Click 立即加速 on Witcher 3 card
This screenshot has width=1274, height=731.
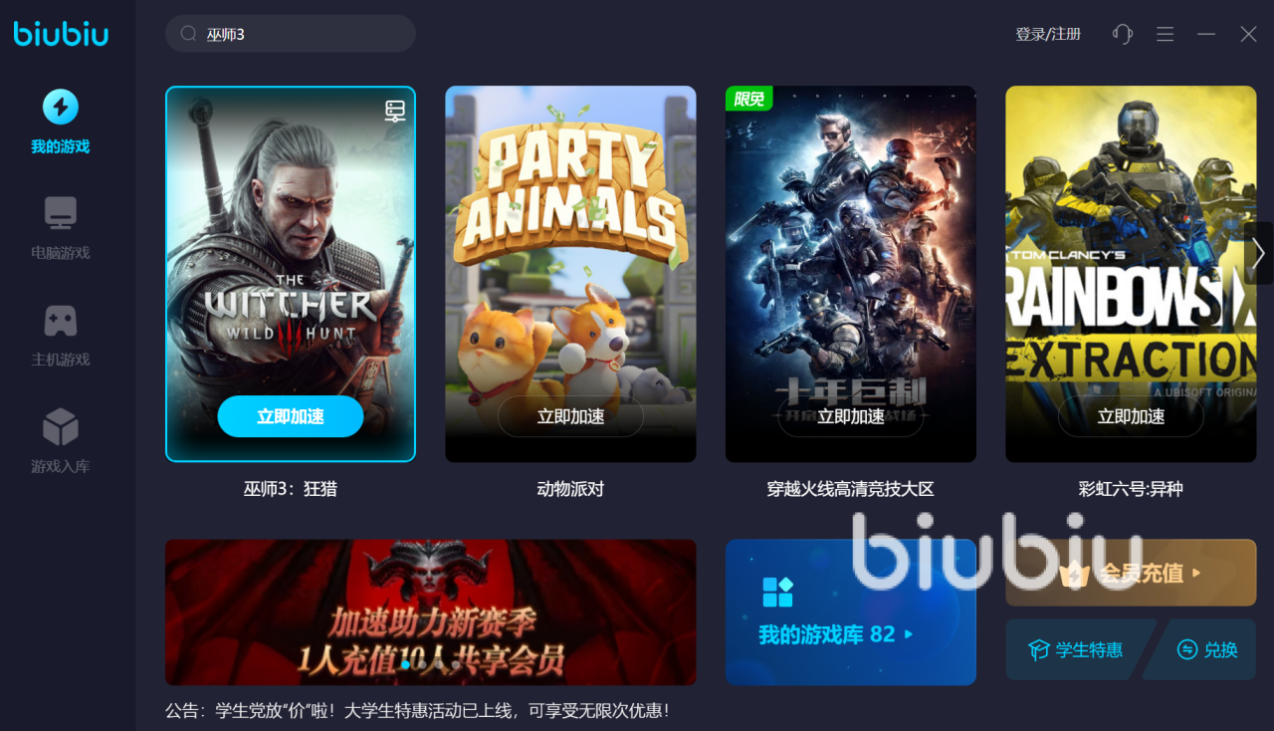tap(291, 416)
